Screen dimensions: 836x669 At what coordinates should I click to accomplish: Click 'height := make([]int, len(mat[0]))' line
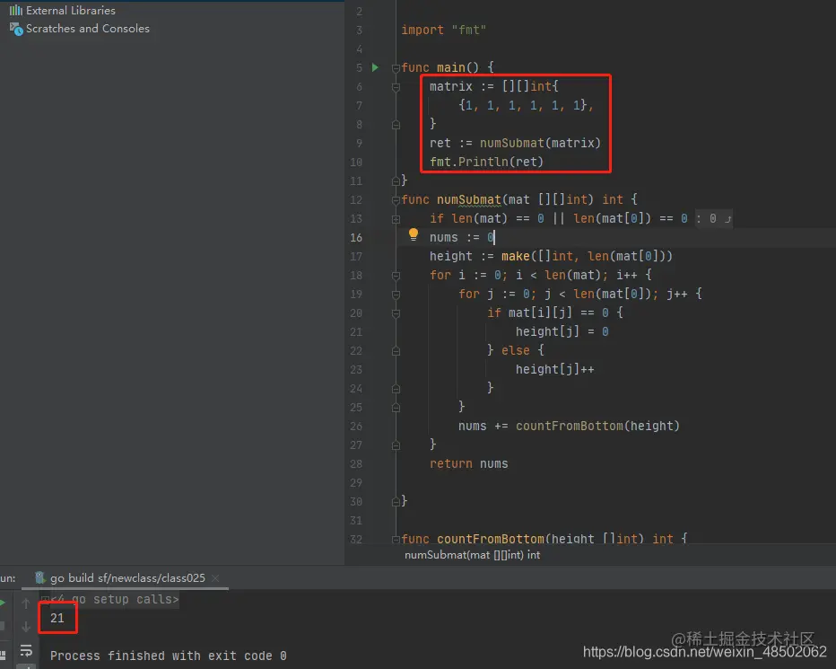click(x=551, y=256)
